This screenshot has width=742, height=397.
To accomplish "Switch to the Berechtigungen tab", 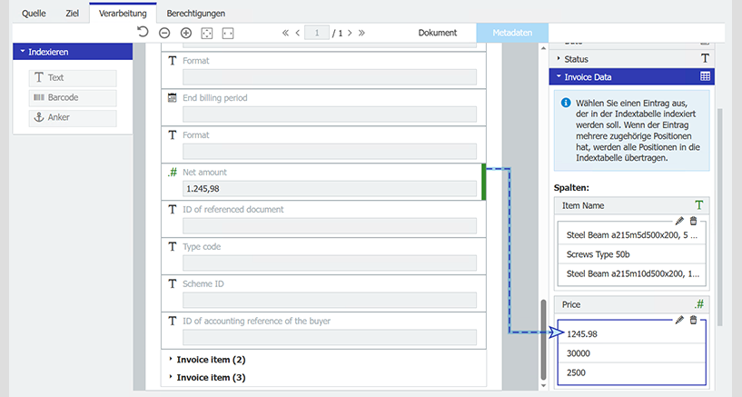I will 195,13.
